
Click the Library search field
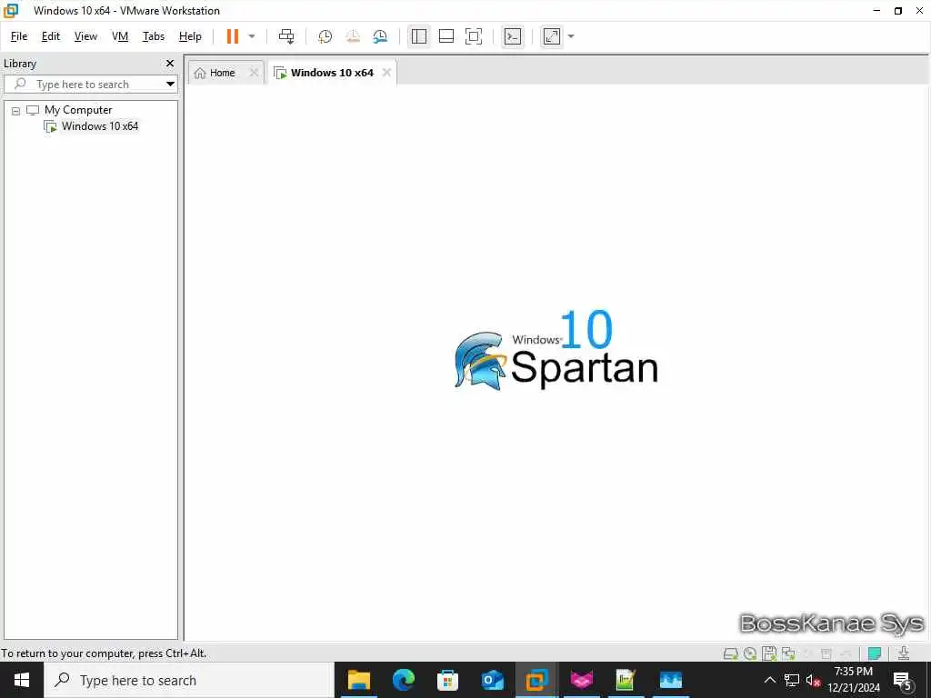[x=83, y=85]
